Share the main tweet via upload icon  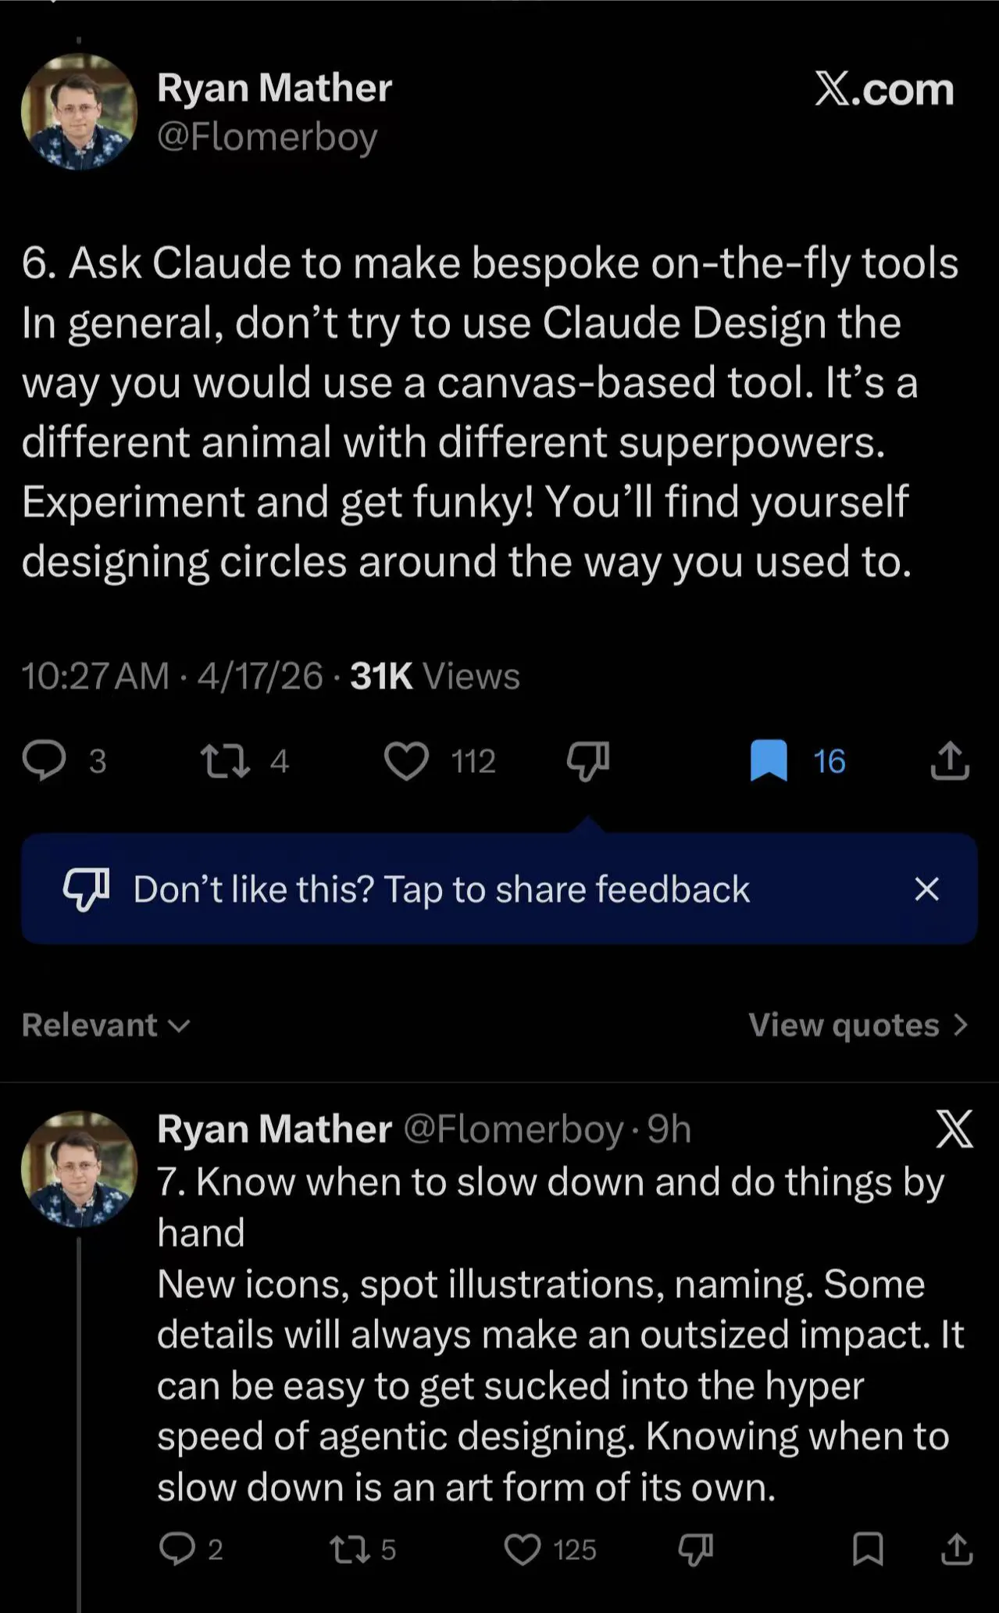point(950,760)
